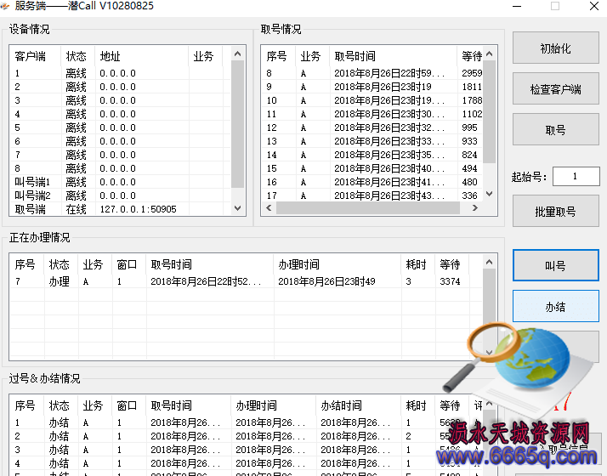This screenshot has height=476, width=607.
Task: Select ticket row 15 in 取号情况
Action: pos(372,168)
